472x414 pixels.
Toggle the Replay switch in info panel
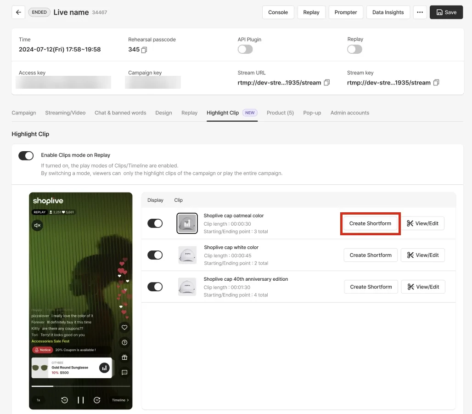click(x=354, y=49)
